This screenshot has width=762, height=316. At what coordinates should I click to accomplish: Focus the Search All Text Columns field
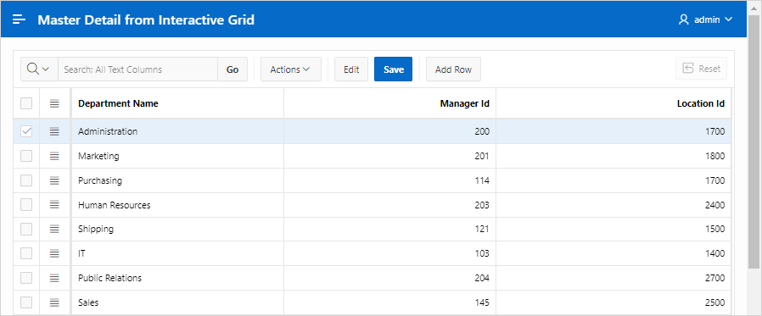point(138,69)
